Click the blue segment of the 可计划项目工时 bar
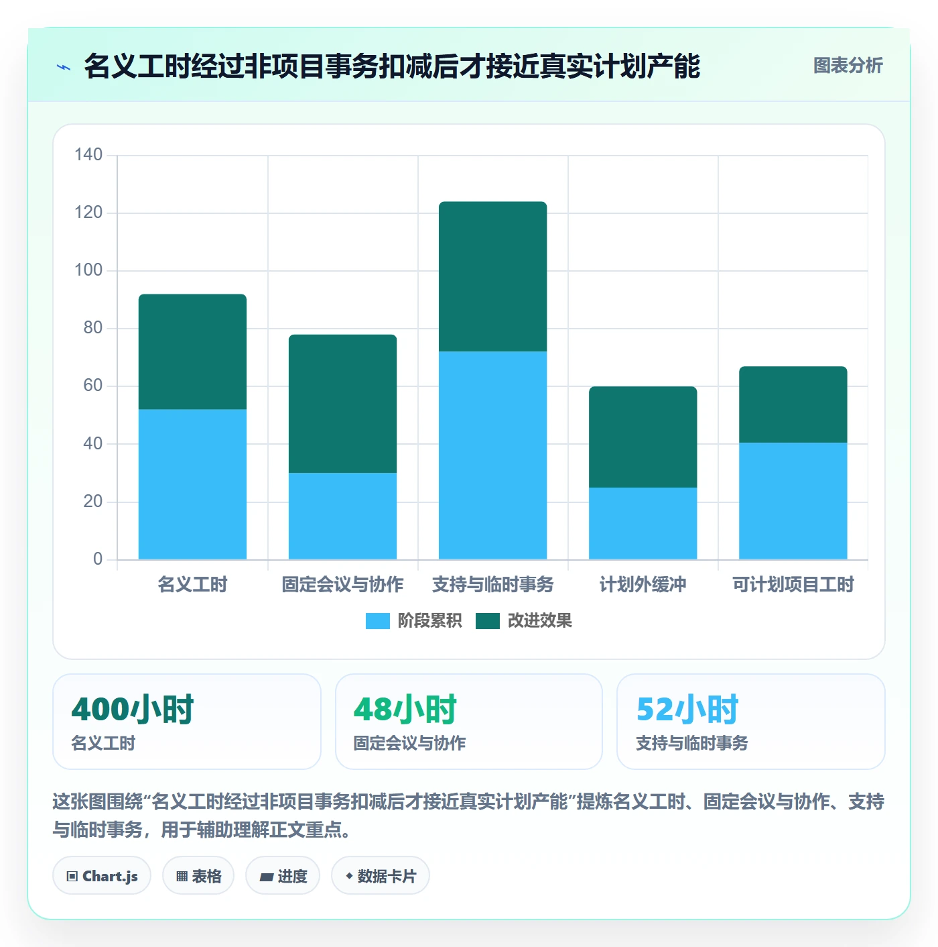 tap(793, 501)
